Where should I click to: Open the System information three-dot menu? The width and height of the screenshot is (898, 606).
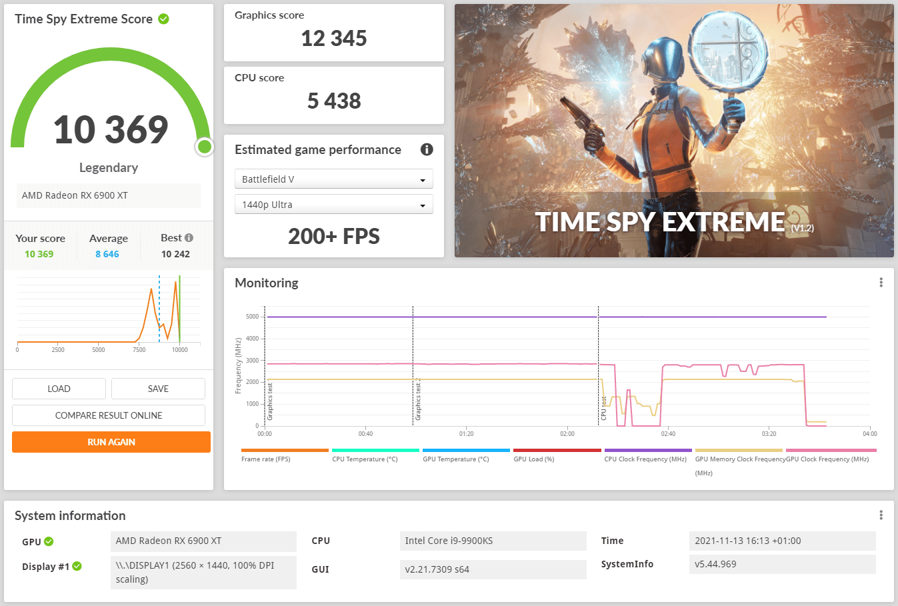pyautogui.click(x=881, y=515)
